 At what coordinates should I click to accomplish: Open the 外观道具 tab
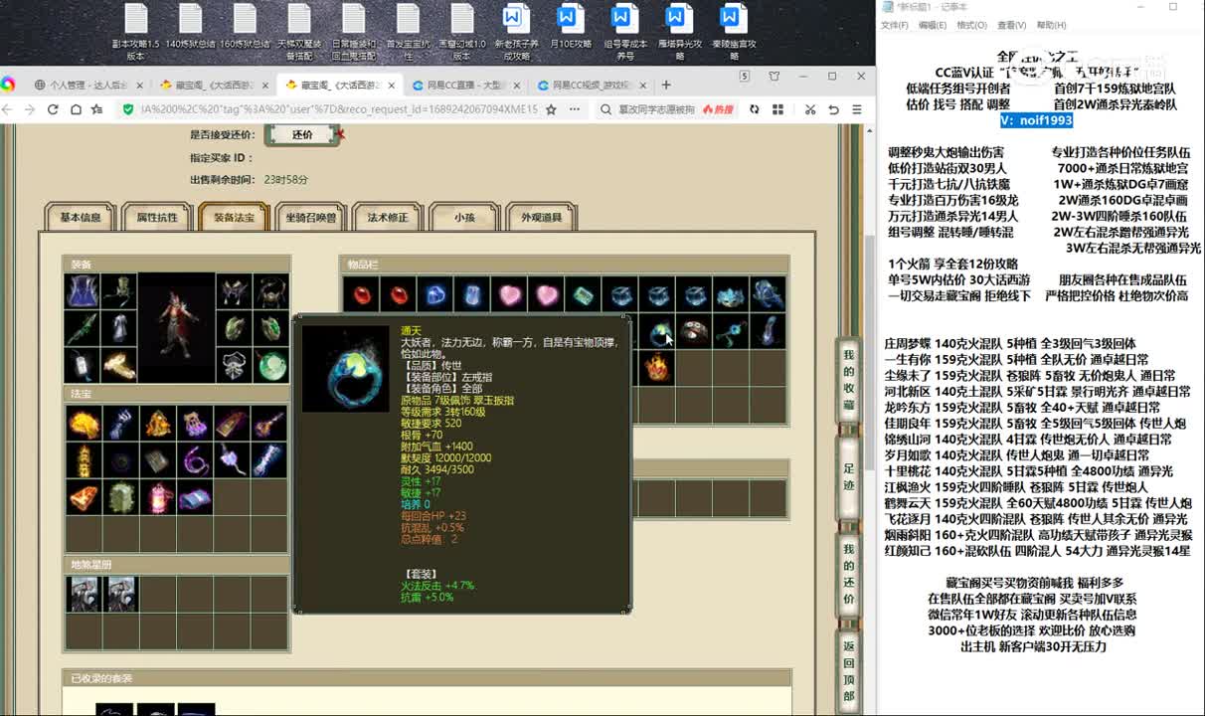pyautogui.click(x=541, y=217)
